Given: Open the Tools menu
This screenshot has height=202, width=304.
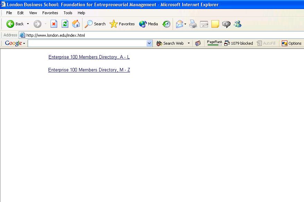Looking at the screenshot, I should [68, 13].
